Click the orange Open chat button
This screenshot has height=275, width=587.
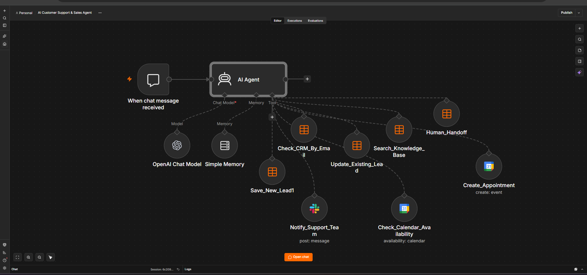tap(298, 257)
